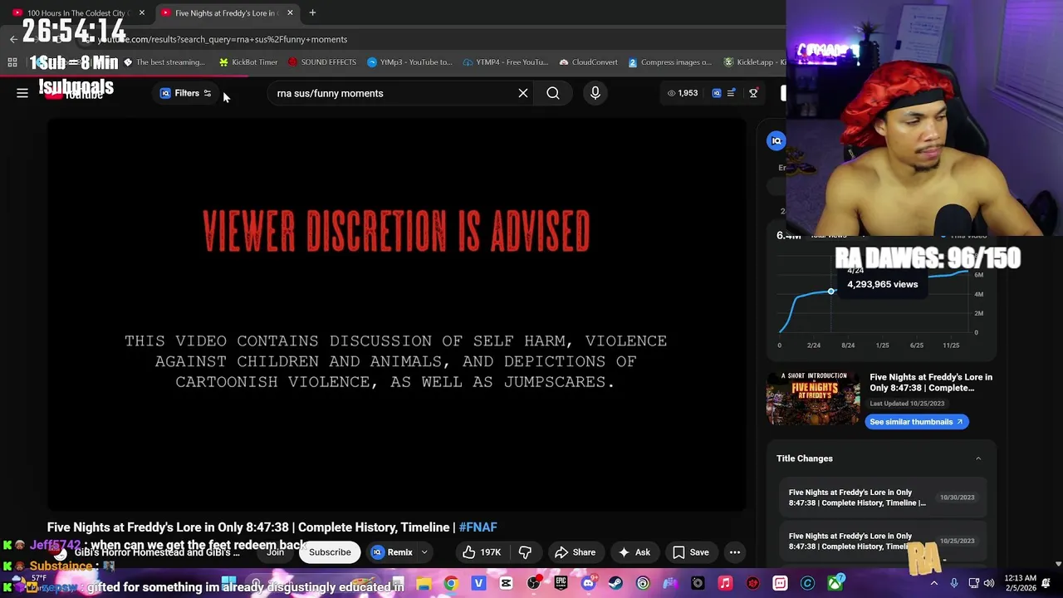Viewport: 1063px width, 598px height.
Task: Click the Five Nights at Freddy's thumbnail preview
Action: click(813, 399)
